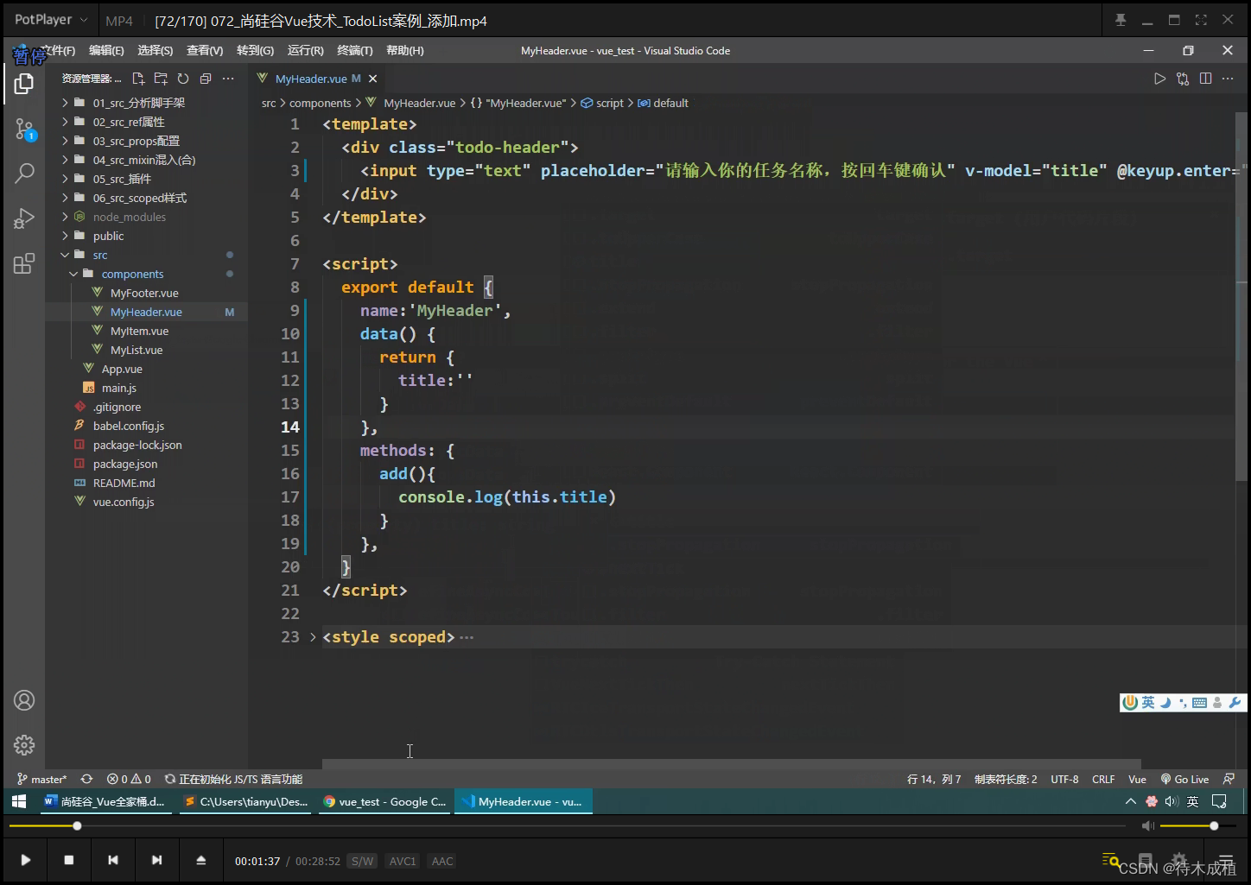Mute PotPlayer audio with speaker icon

1147,826
